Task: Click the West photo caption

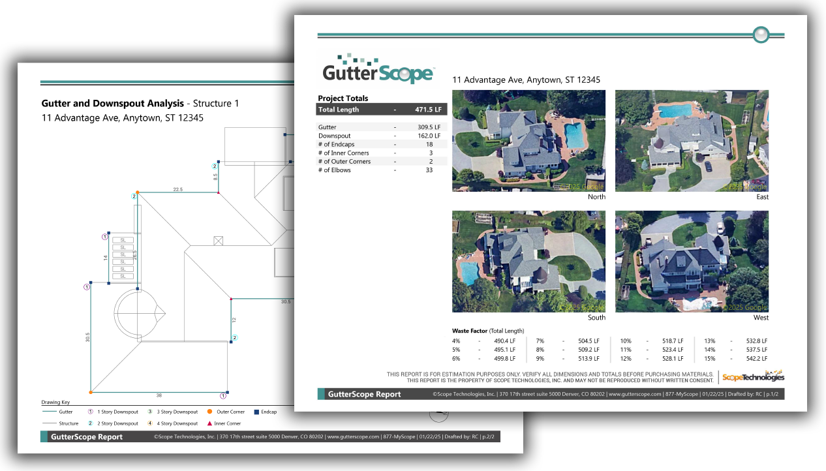Action: (760, 318)
